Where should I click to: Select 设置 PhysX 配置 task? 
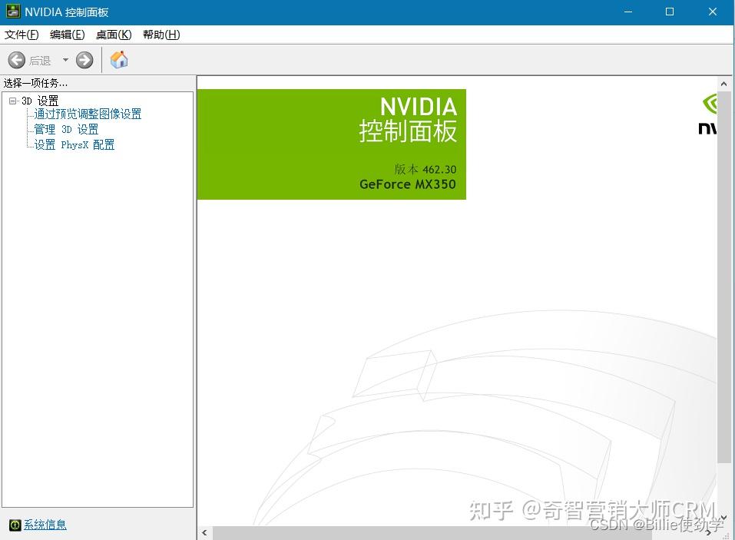pyautogui.click(x=73, y=144)
